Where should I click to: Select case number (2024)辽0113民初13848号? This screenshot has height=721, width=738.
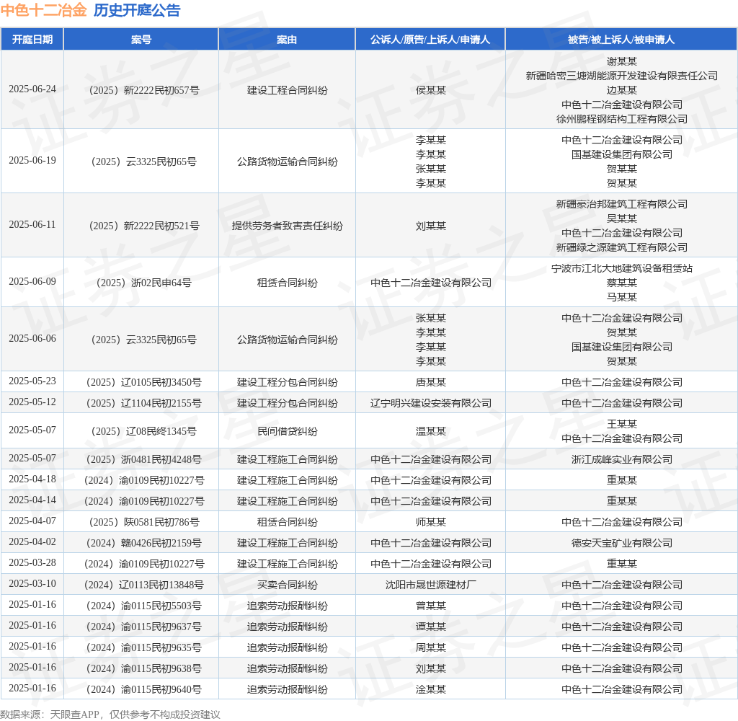click(144, 585)
